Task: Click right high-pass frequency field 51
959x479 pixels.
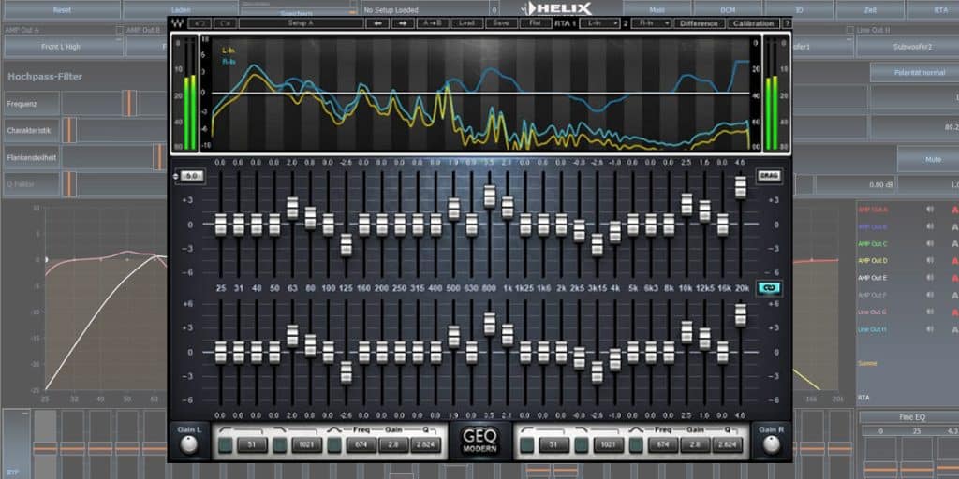Action: [553, 444]
